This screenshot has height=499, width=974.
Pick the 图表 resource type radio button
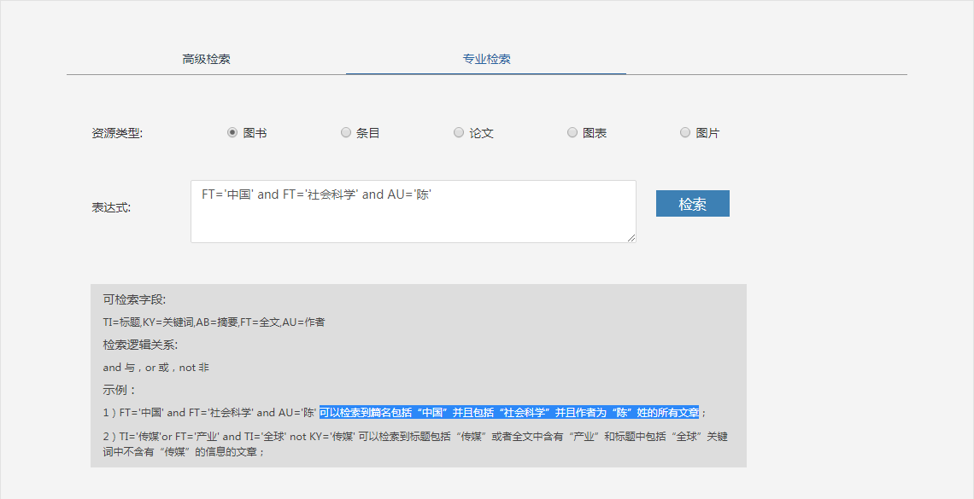(x=572, y=132)
